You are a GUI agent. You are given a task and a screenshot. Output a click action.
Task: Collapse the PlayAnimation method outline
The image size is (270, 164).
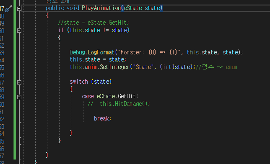(x=19, y=8)
